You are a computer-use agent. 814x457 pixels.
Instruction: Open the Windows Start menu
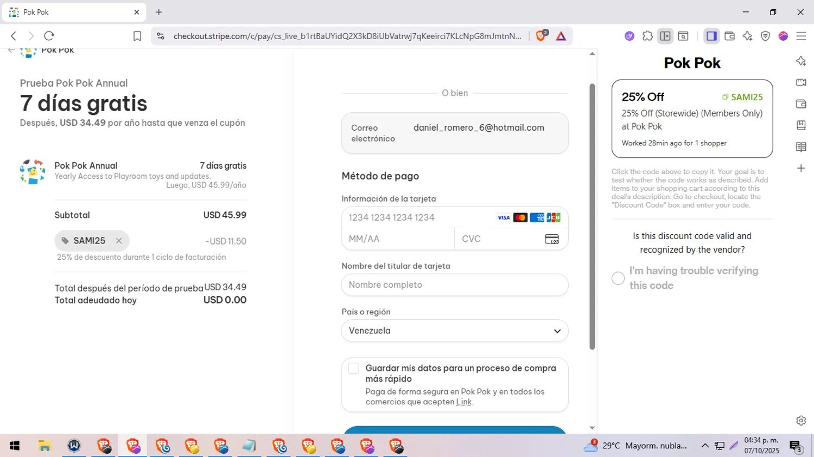[15, 446]
